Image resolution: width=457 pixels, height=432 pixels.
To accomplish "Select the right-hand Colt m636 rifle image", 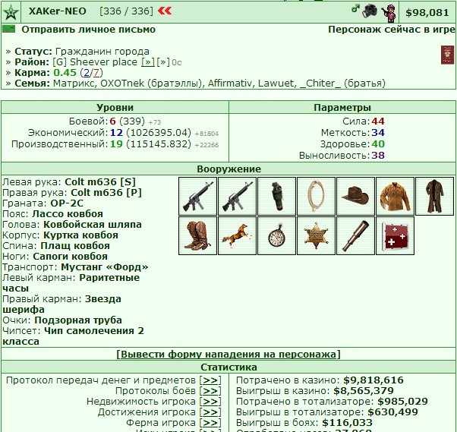I will click(x=237, y=196).
